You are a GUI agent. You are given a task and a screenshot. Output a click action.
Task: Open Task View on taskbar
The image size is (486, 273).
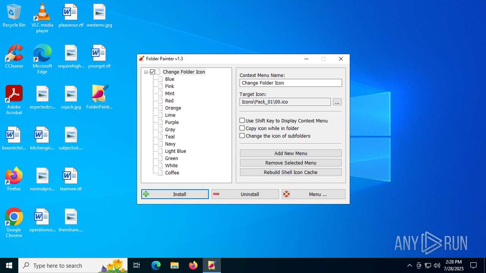point(137,265)
